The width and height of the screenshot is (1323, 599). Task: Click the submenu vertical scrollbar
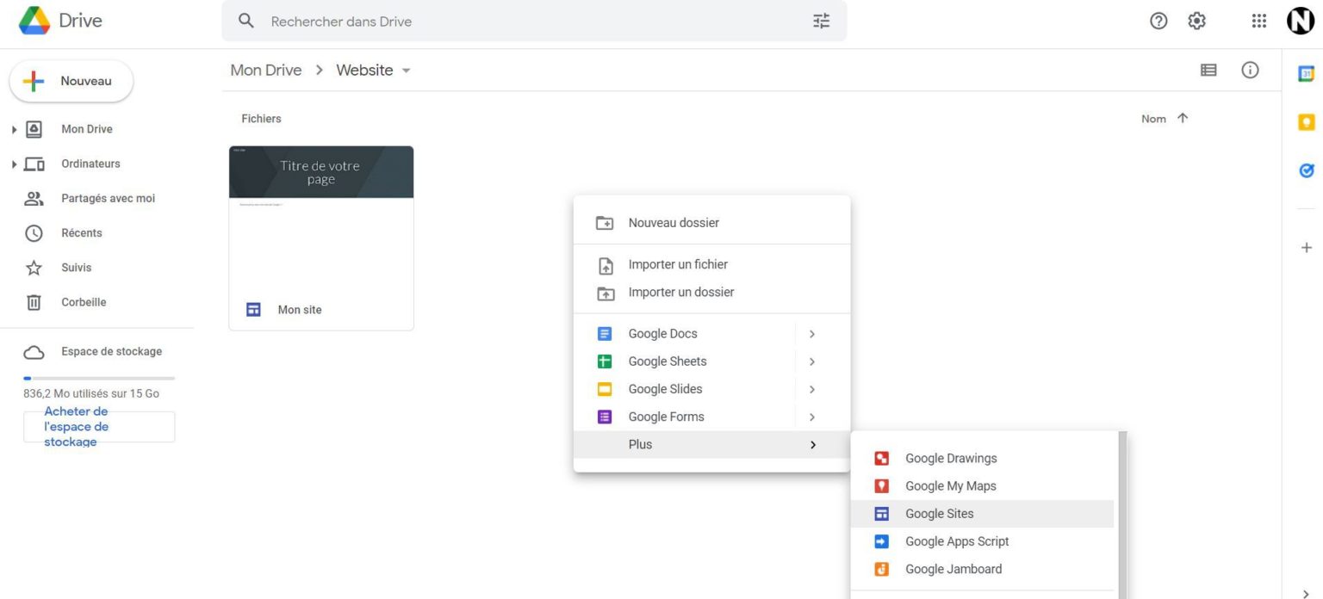coord(1121,515)
